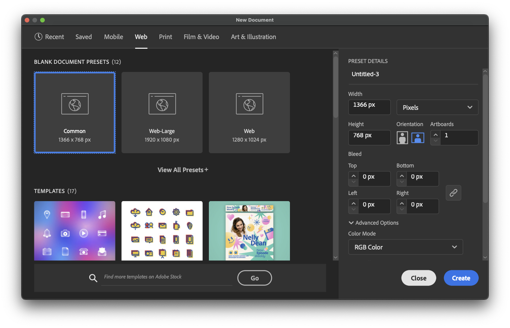Decrease Bottom bleed value arrow
Screen dimensions: 510x328
pyautogui.click(x=402, y=182)
